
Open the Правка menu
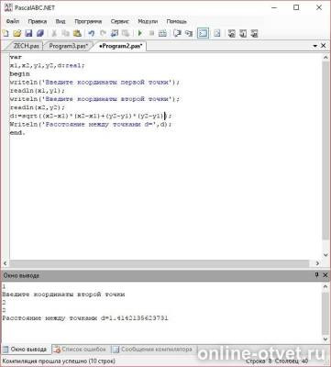click(x=38, y=21)
